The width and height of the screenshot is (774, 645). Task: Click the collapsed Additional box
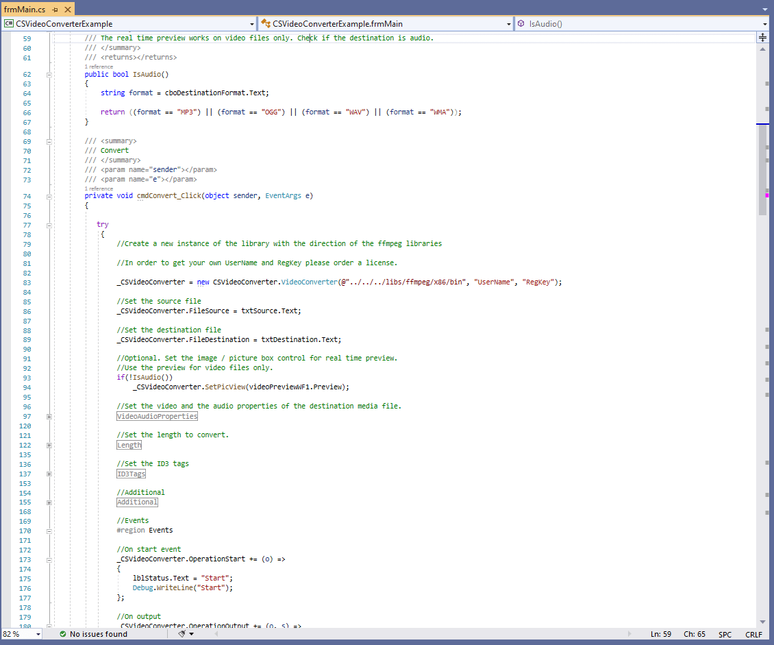(x=137, y=502)
